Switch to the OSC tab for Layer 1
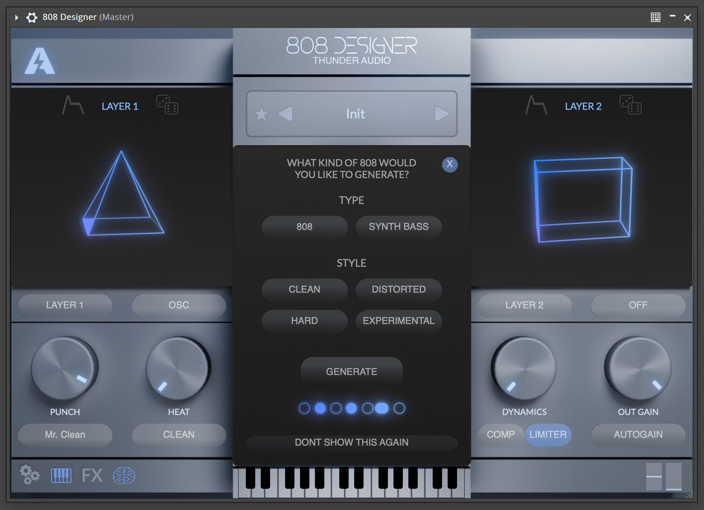 [178, 305]
